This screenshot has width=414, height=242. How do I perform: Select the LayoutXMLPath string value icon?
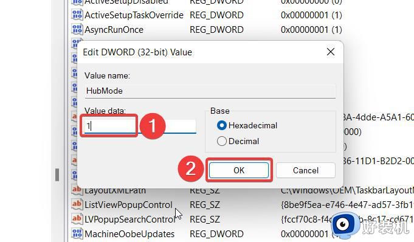77,191
